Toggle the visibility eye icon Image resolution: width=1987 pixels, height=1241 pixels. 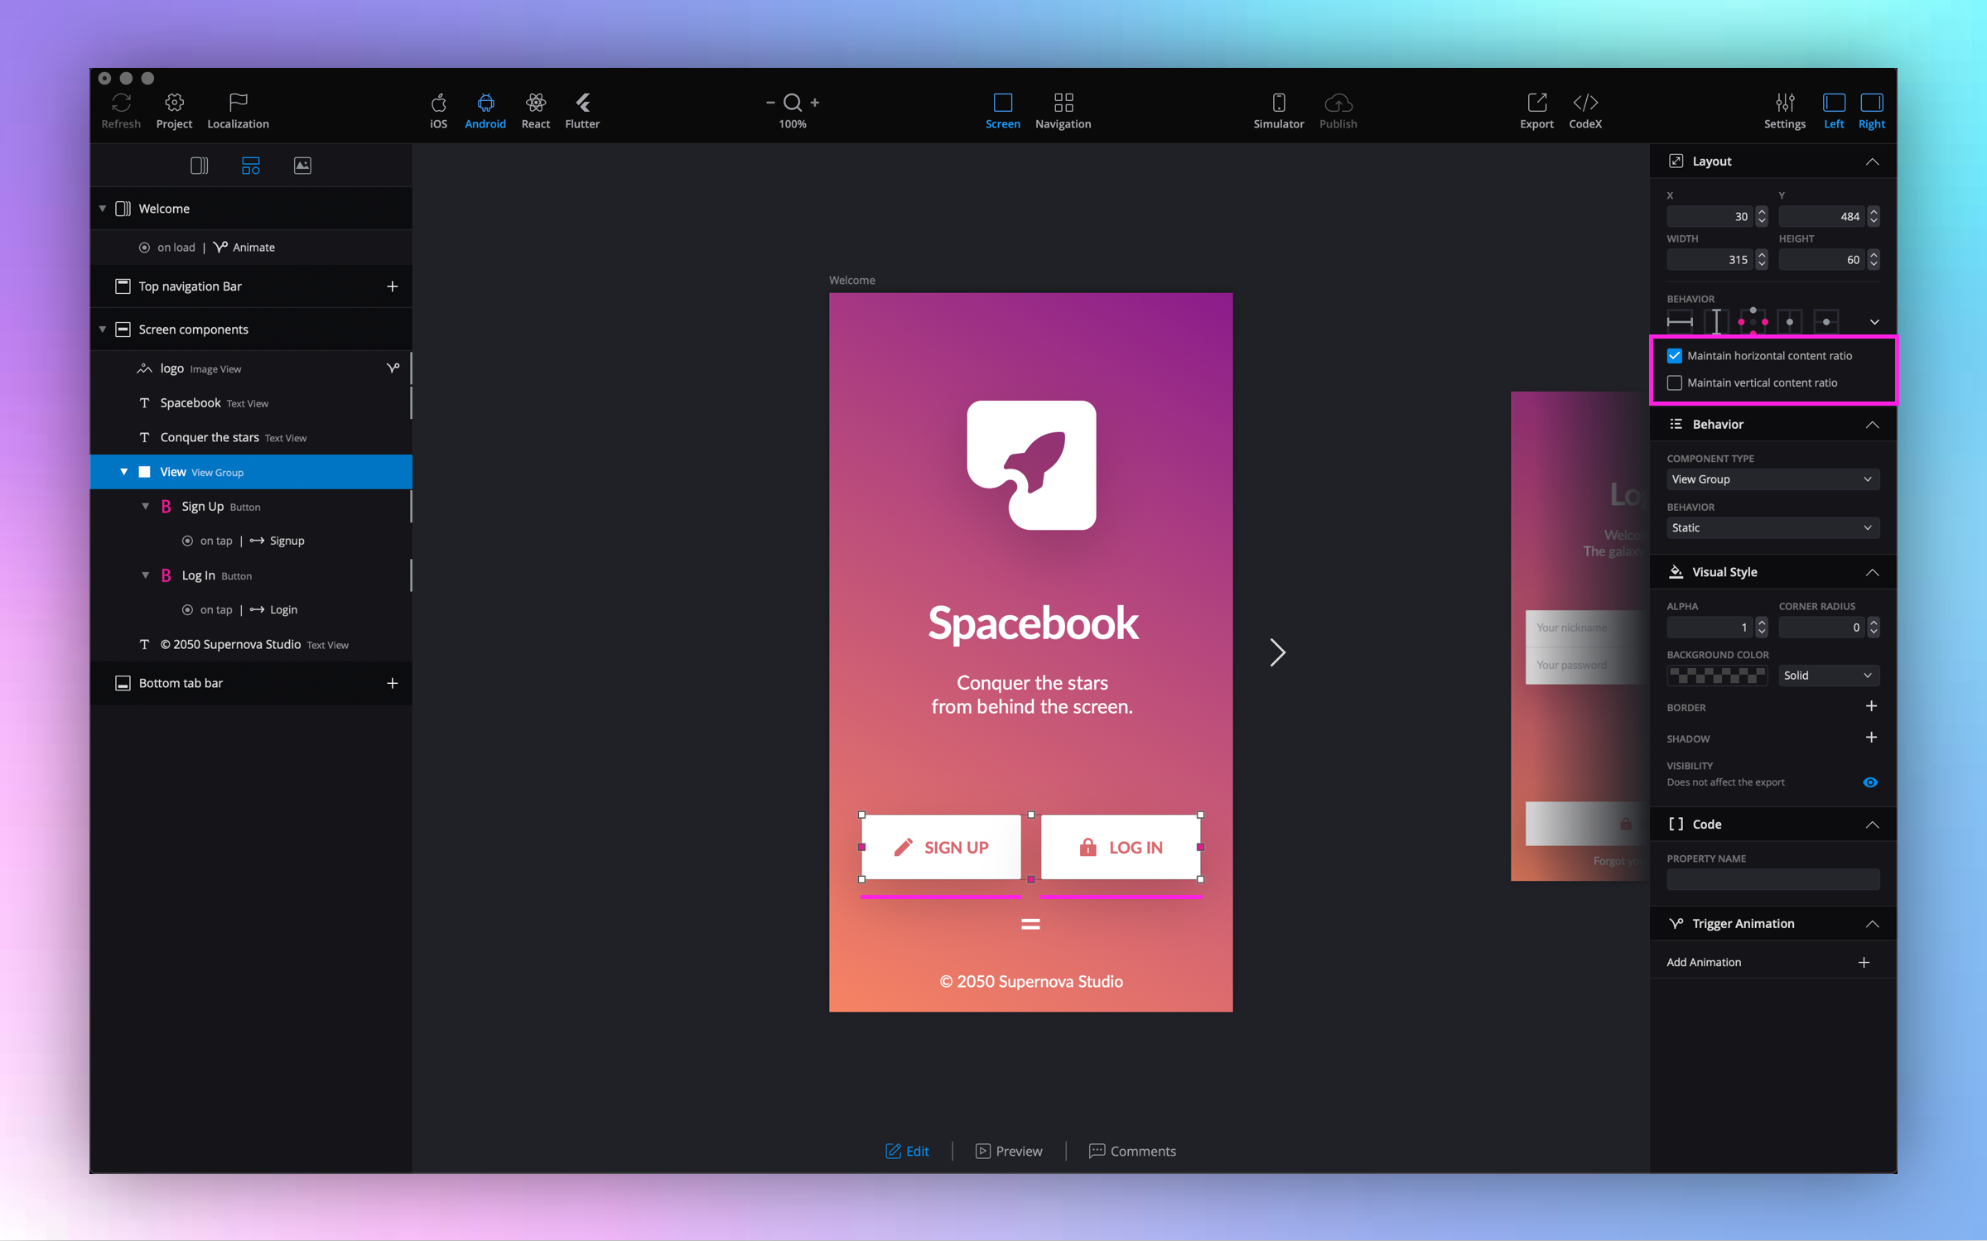1869,782
